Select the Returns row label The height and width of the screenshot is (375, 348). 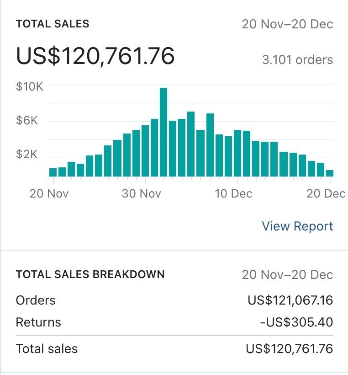click(38, 322)
